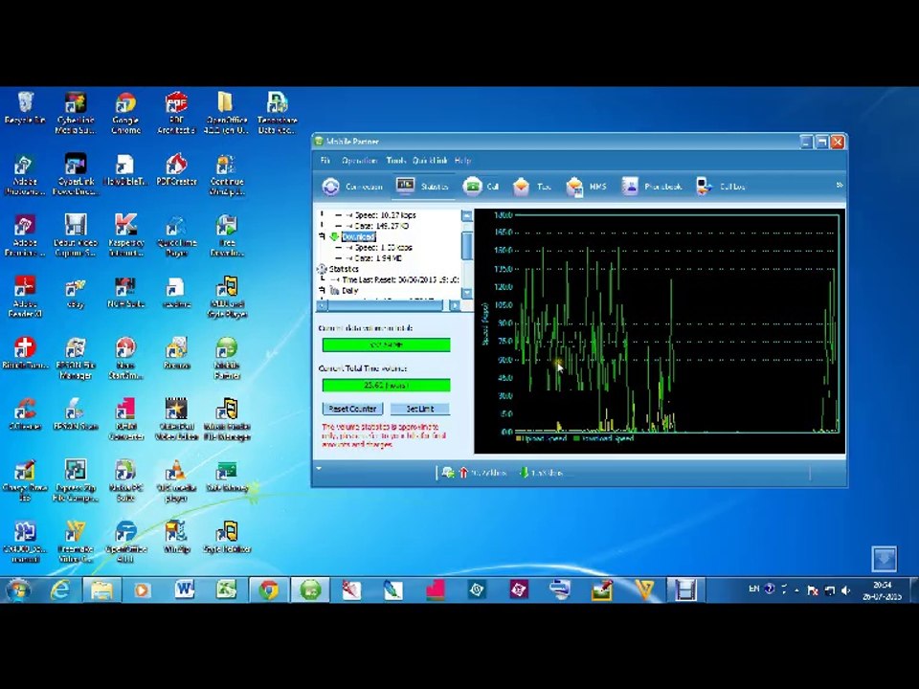This screenshot has height=689, width=919.
Task: Select the download Speed 1.33 kbps row
Action: [383, 247]
